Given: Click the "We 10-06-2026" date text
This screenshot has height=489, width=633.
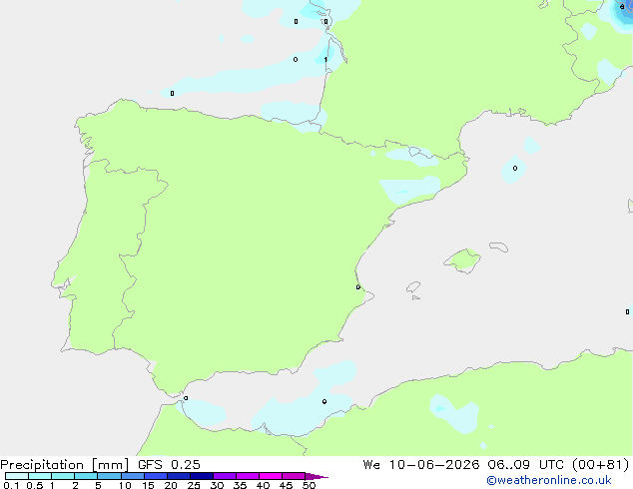Looking at the screenshot, I should pos(421,465).
